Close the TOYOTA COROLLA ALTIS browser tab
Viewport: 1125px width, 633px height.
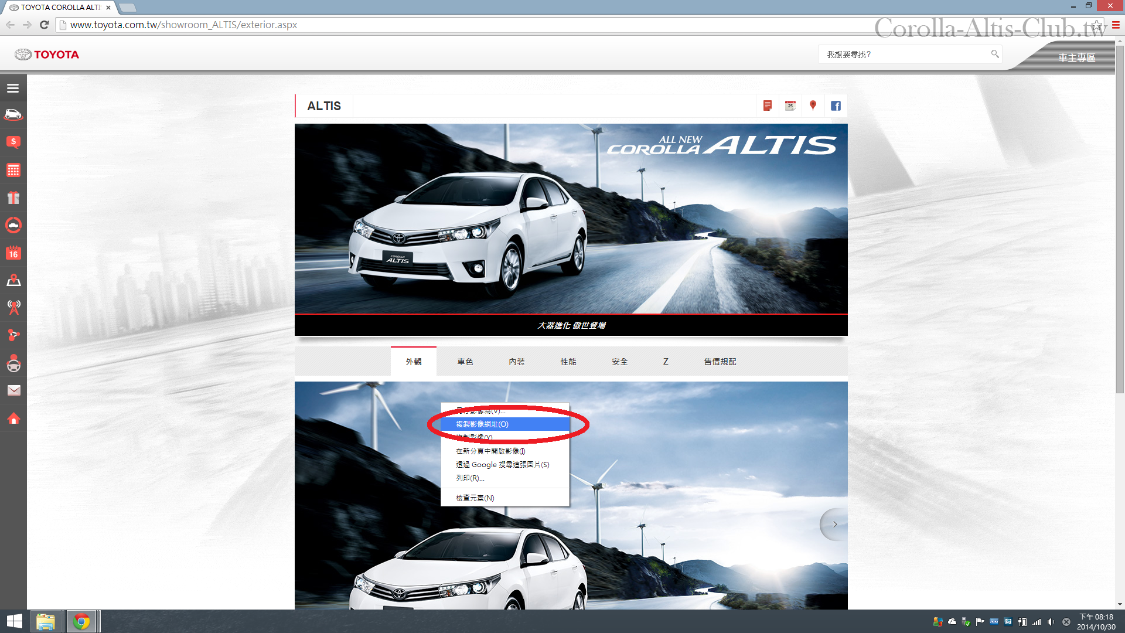(x=108, y=8)
